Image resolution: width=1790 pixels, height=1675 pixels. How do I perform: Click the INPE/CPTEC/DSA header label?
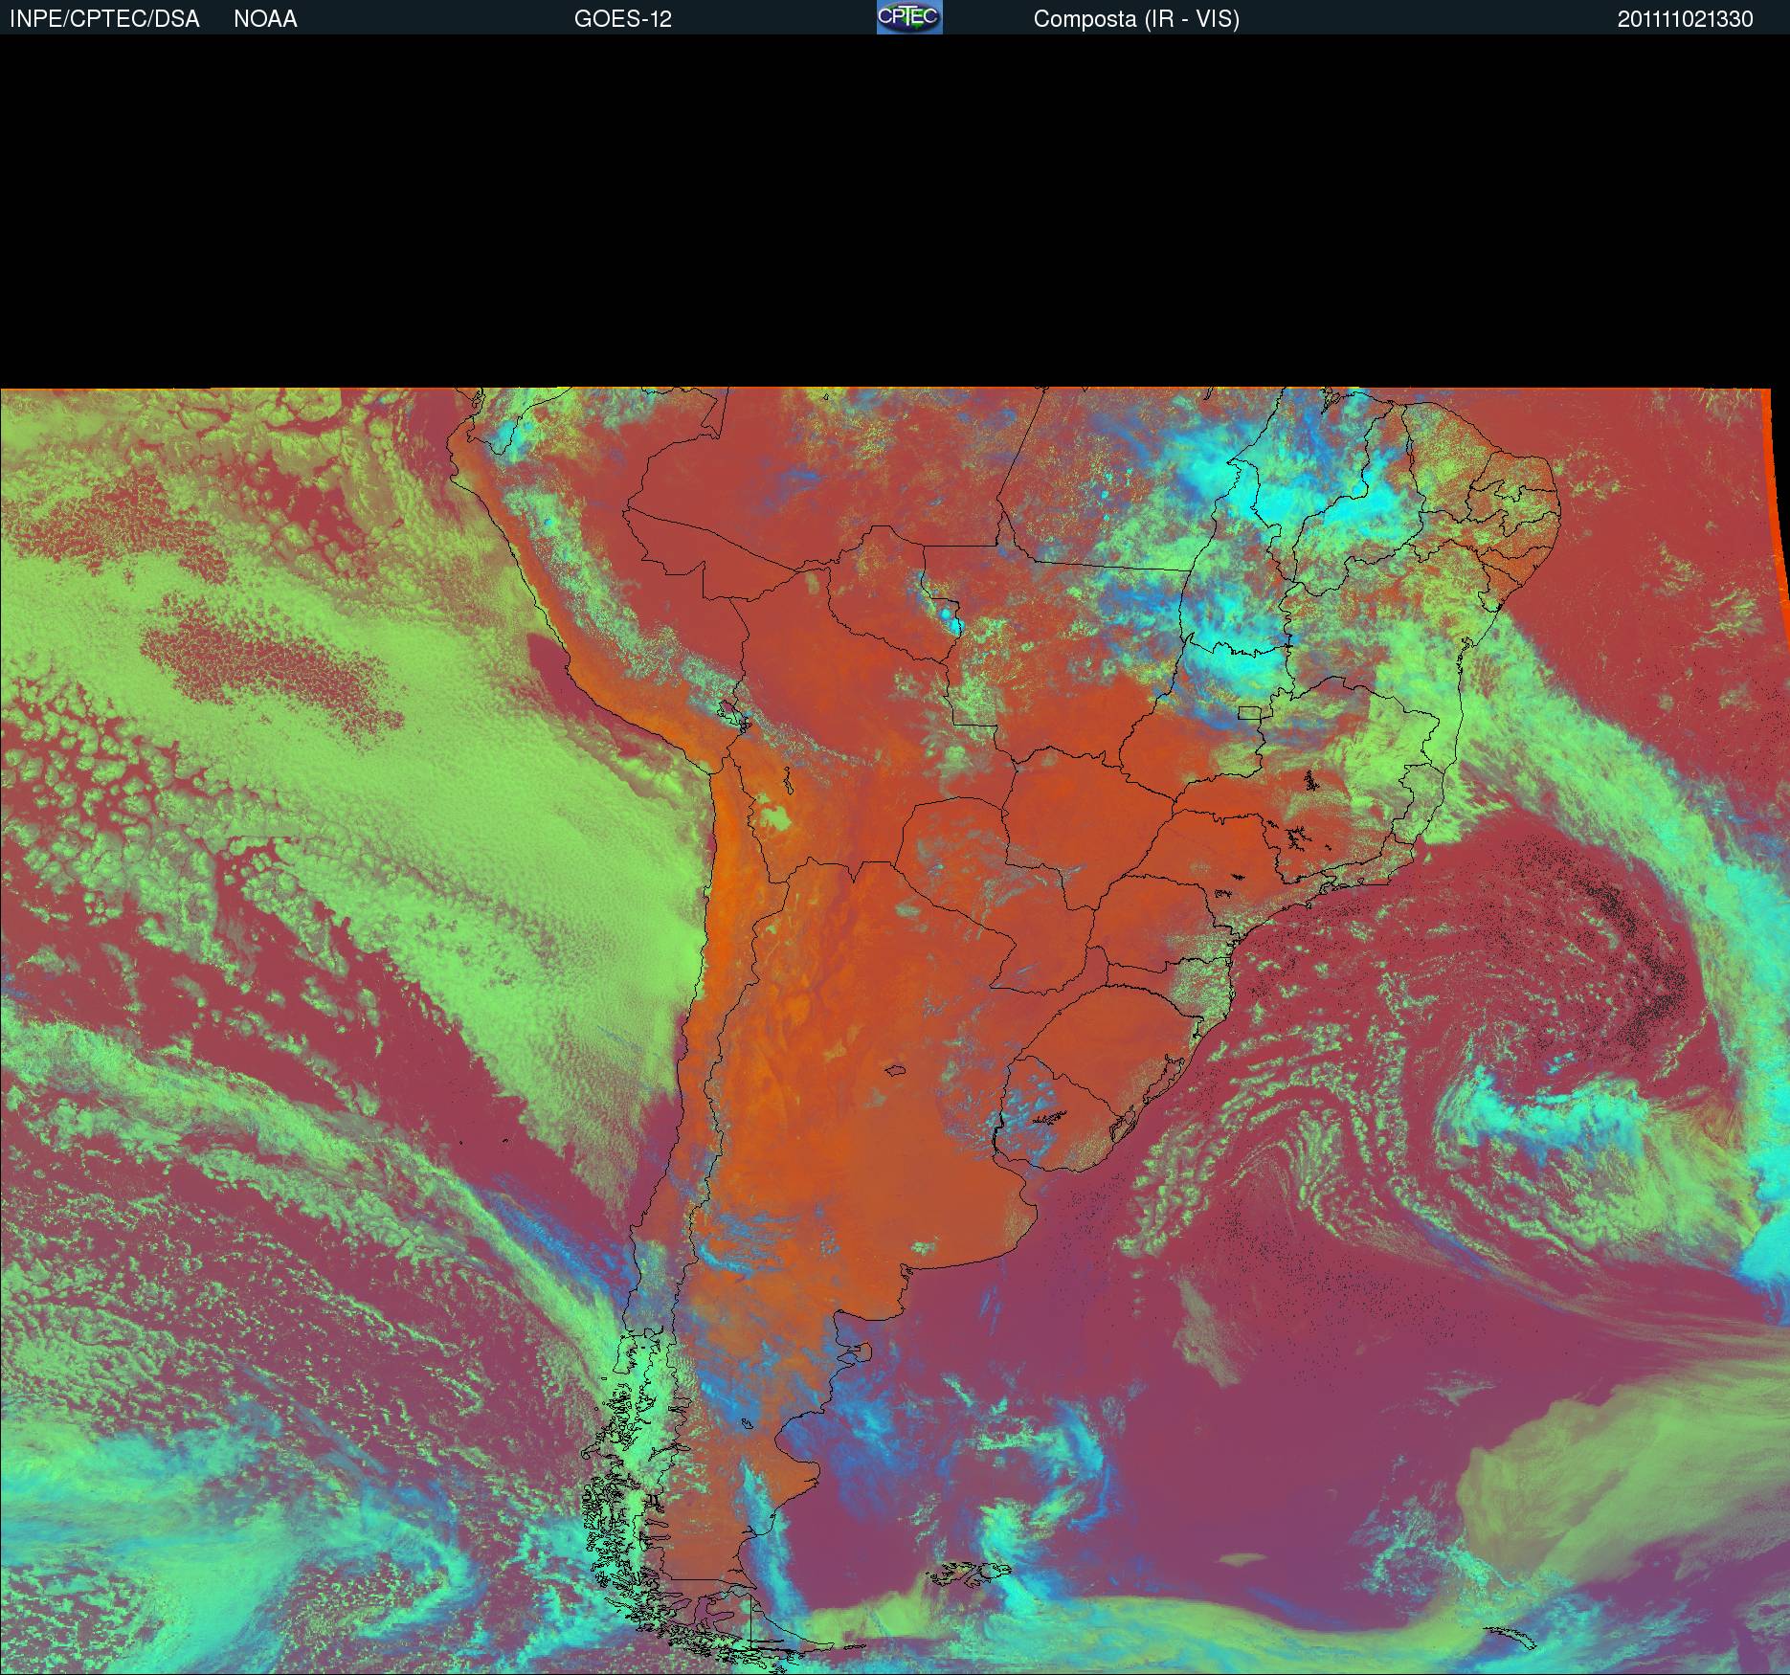point(104,19)
